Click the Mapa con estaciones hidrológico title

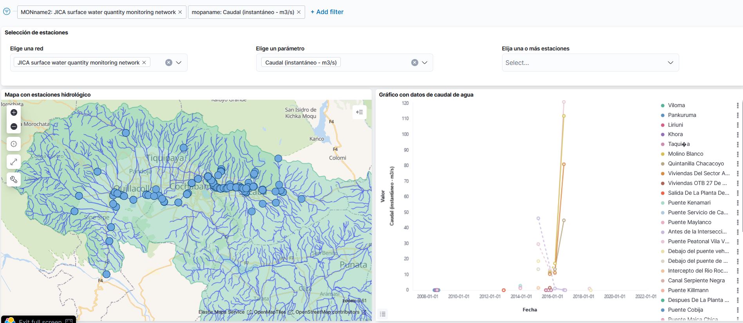(48, 95)
